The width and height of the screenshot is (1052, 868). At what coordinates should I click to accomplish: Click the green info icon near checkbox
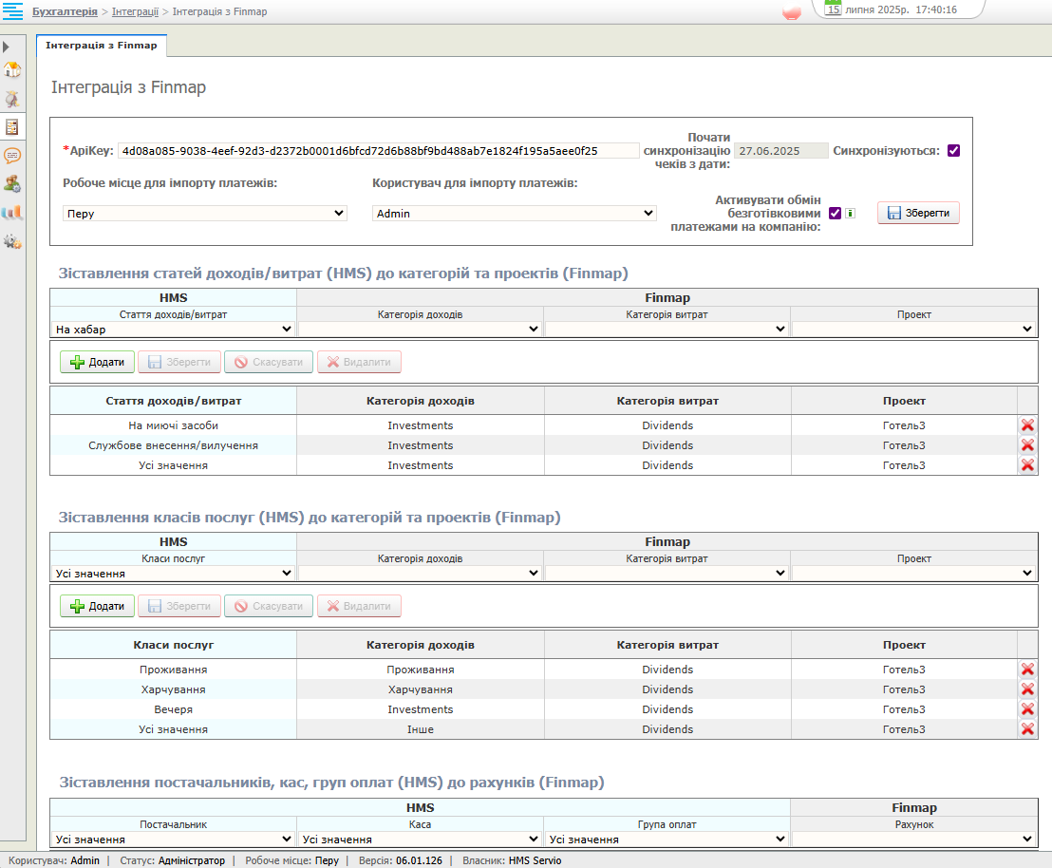click(850, 214)
